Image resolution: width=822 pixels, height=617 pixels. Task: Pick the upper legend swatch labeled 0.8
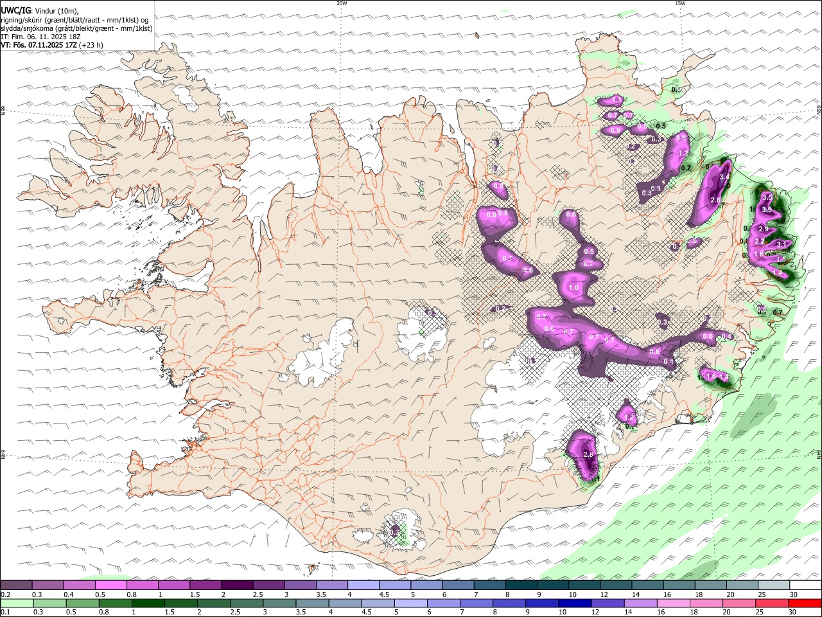click(142, 586)
